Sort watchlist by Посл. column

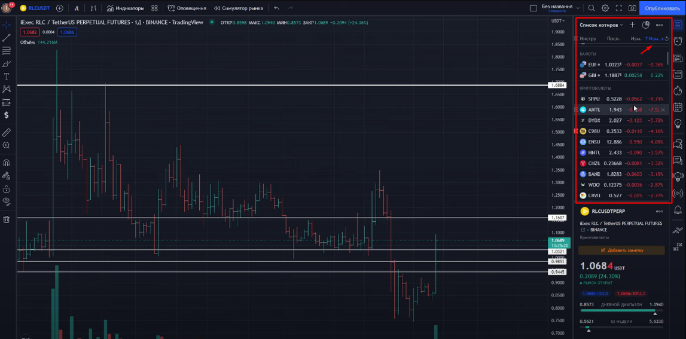614,39
